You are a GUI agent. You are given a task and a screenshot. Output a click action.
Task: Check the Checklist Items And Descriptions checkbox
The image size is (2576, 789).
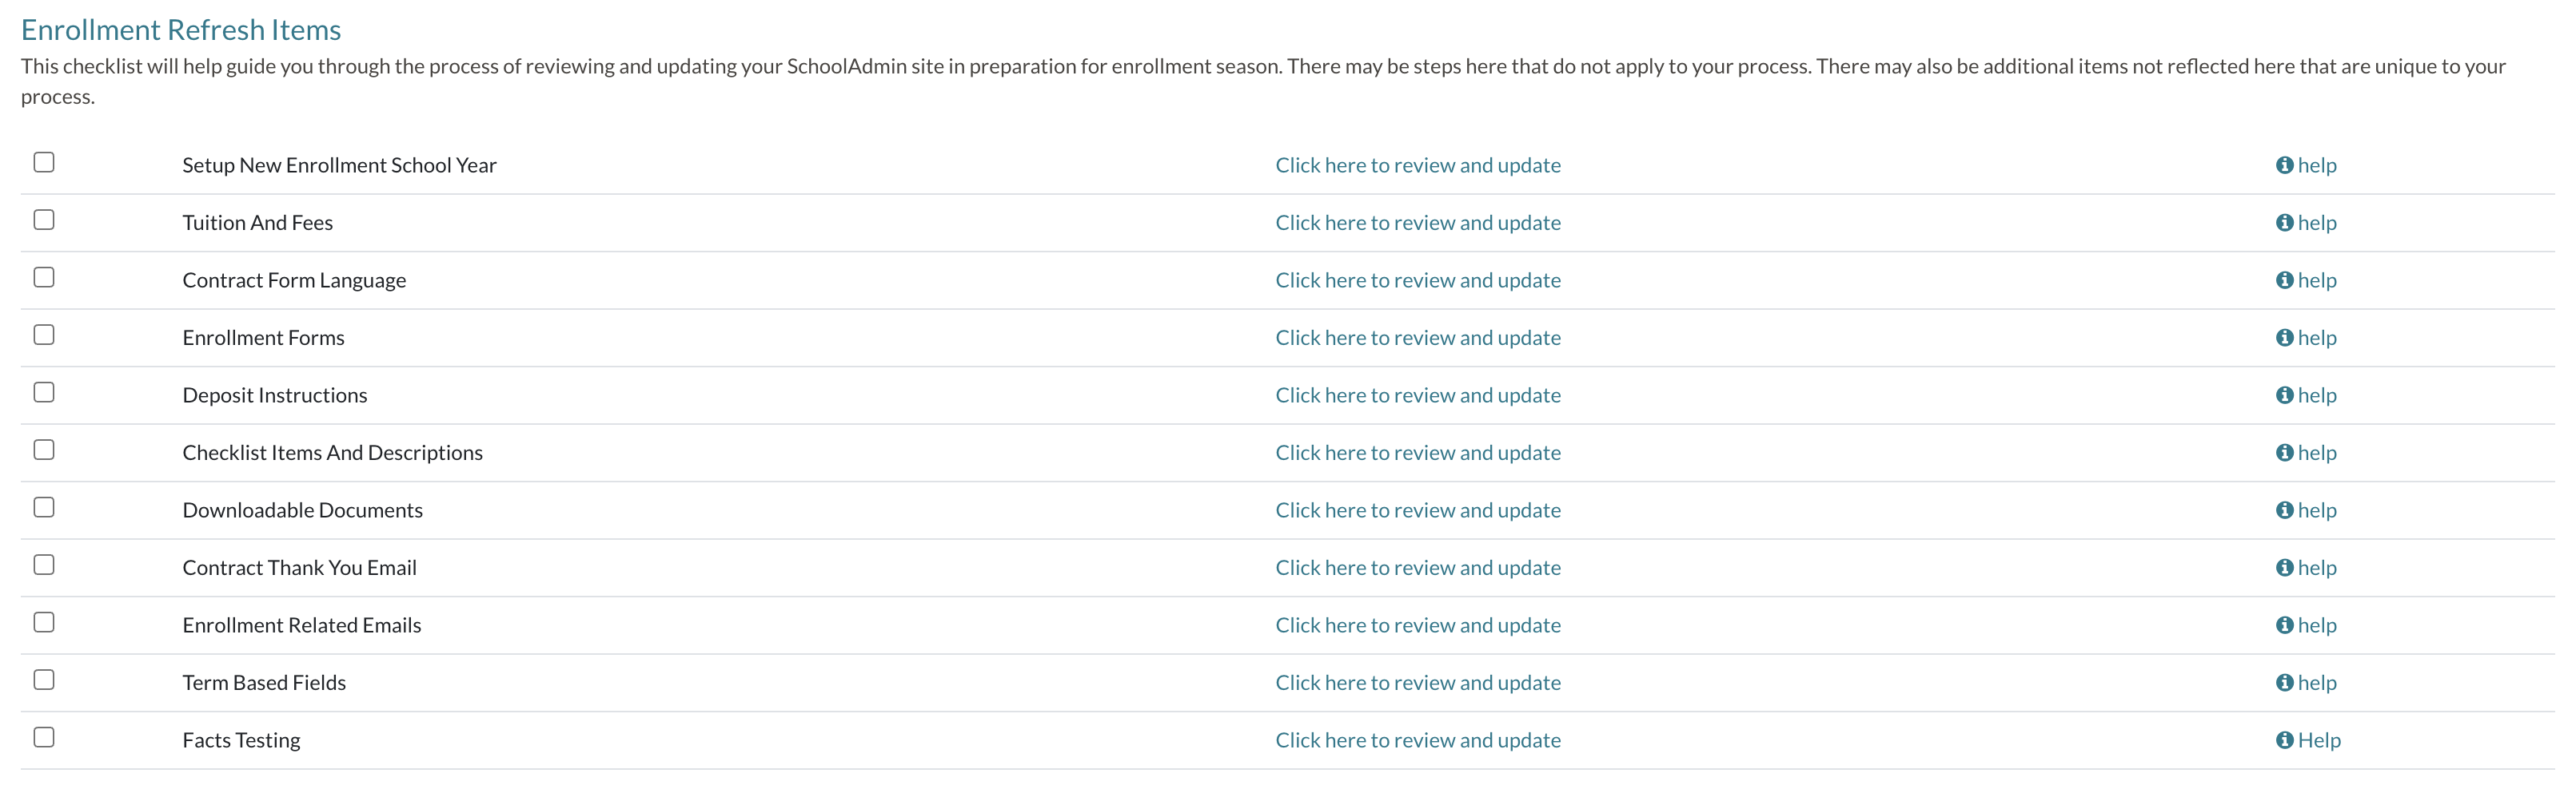43,450
